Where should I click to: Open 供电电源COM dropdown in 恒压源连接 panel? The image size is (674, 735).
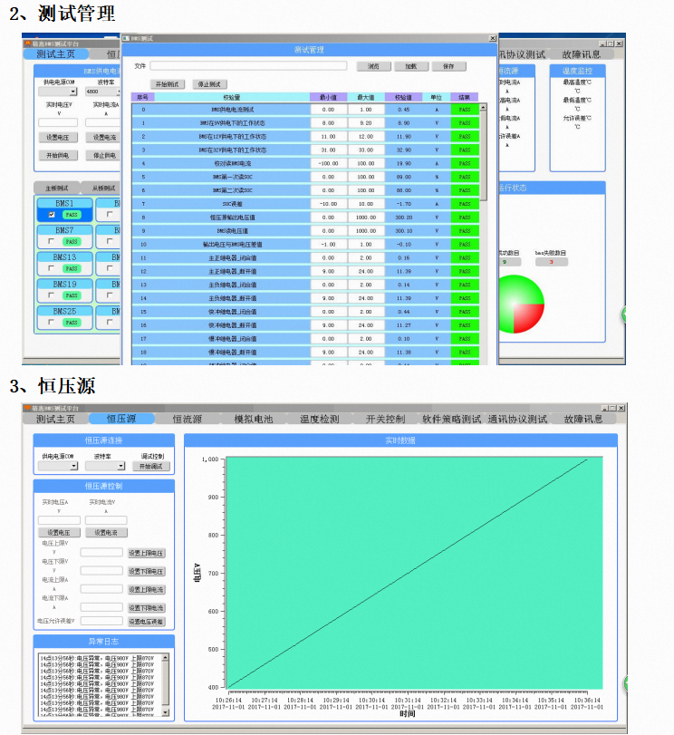click(73, 466)
